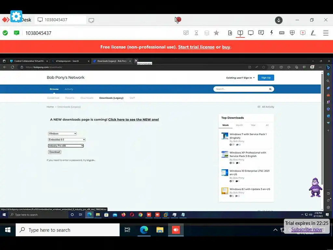333x250 pixels.
Task: Click the dark round download arrow icon
Action: pyautogui.click(x=279, y=20)
